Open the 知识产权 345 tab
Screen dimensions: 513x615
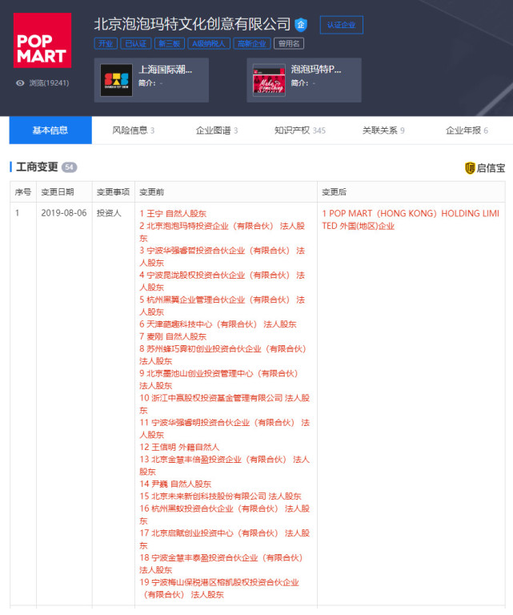(x=300, y=131)
